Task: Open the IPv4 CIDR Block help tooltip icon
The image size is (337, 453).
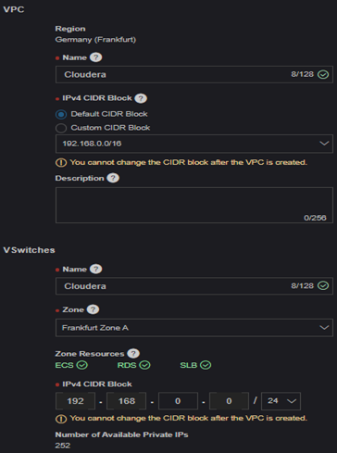Action: (141, 98)
